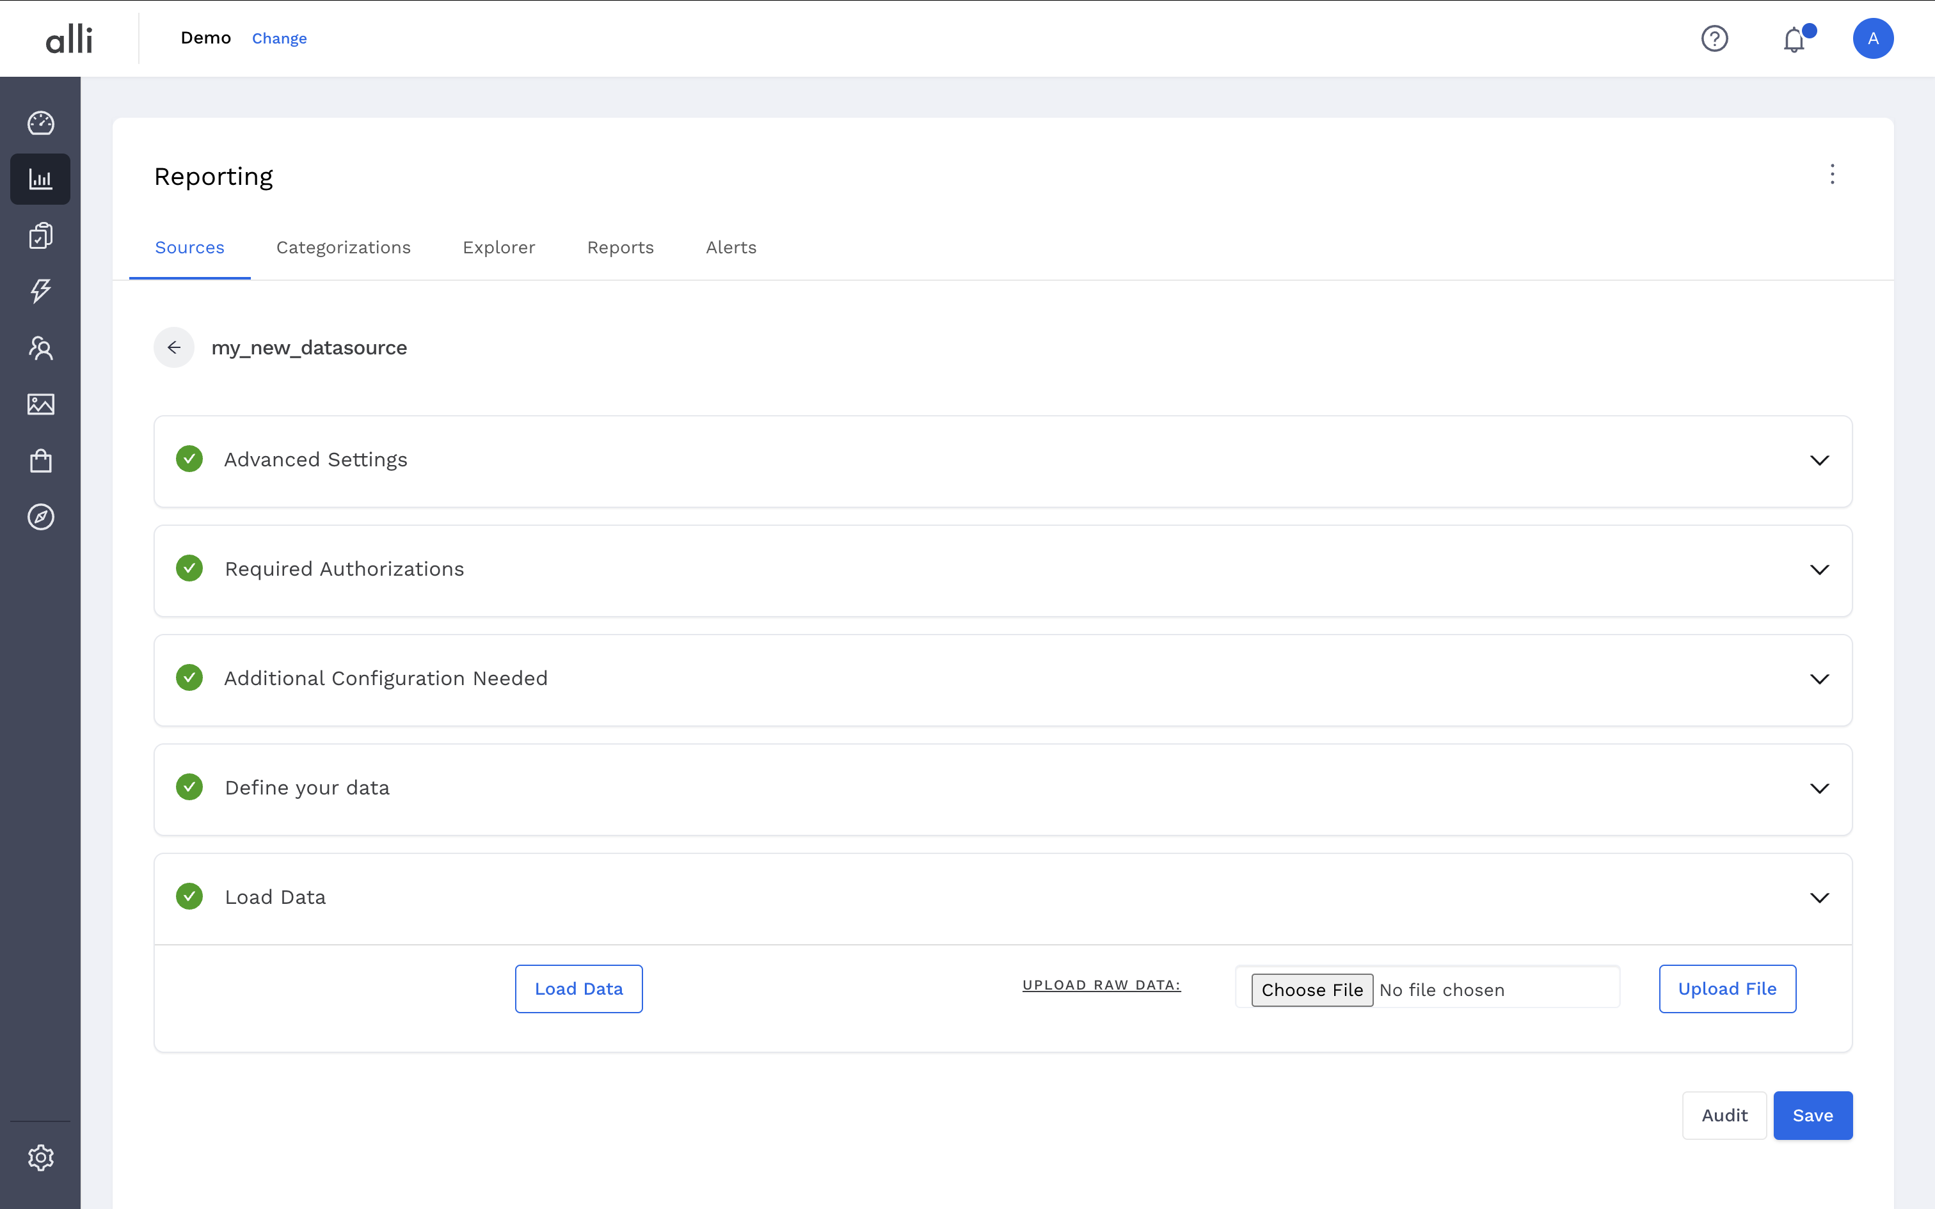This screenshot has width=1935, height=1209.
Task: Go back using the arrow beside my_new_datasource
Action: [x=173, y=347]
